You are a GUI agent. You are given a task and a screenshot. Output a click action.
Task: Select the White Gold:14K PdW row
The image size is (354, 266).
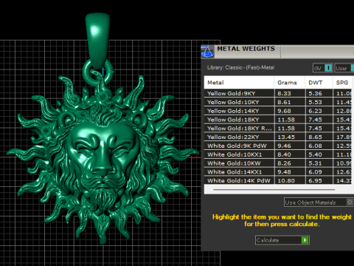[278, 180]
